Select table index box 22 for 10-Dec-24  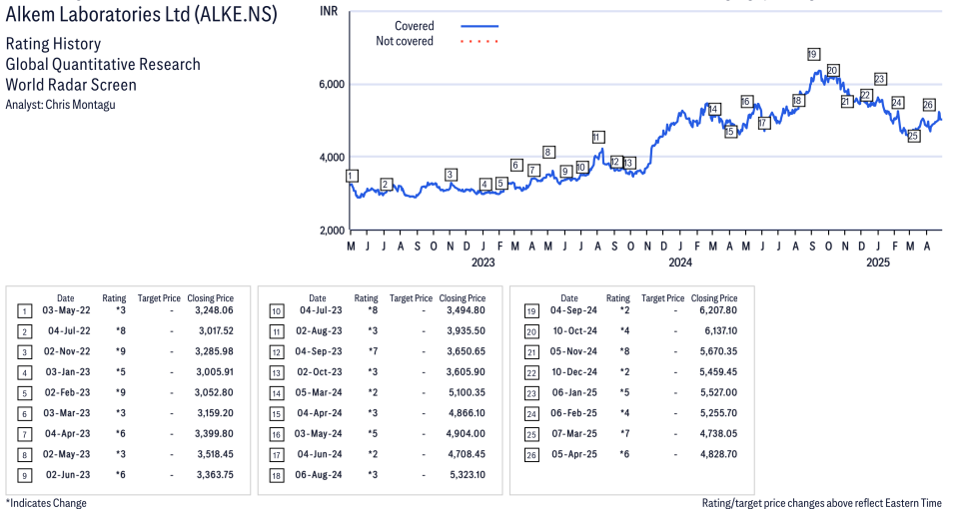click(531, 373)
